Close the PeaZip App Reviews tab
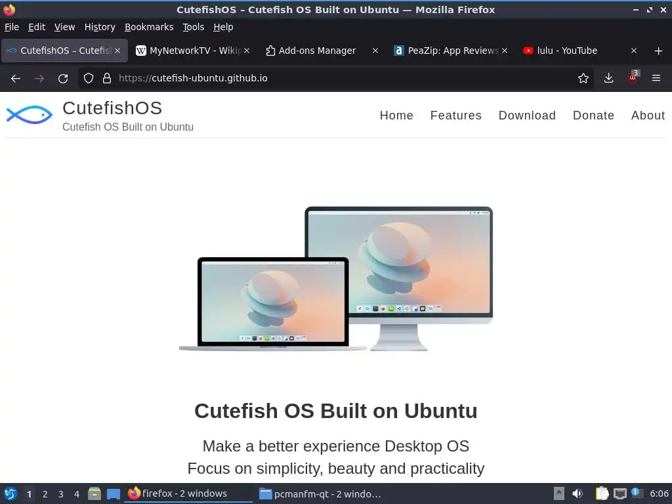Viewport: 672px width, 504px height. click(505, 51)
